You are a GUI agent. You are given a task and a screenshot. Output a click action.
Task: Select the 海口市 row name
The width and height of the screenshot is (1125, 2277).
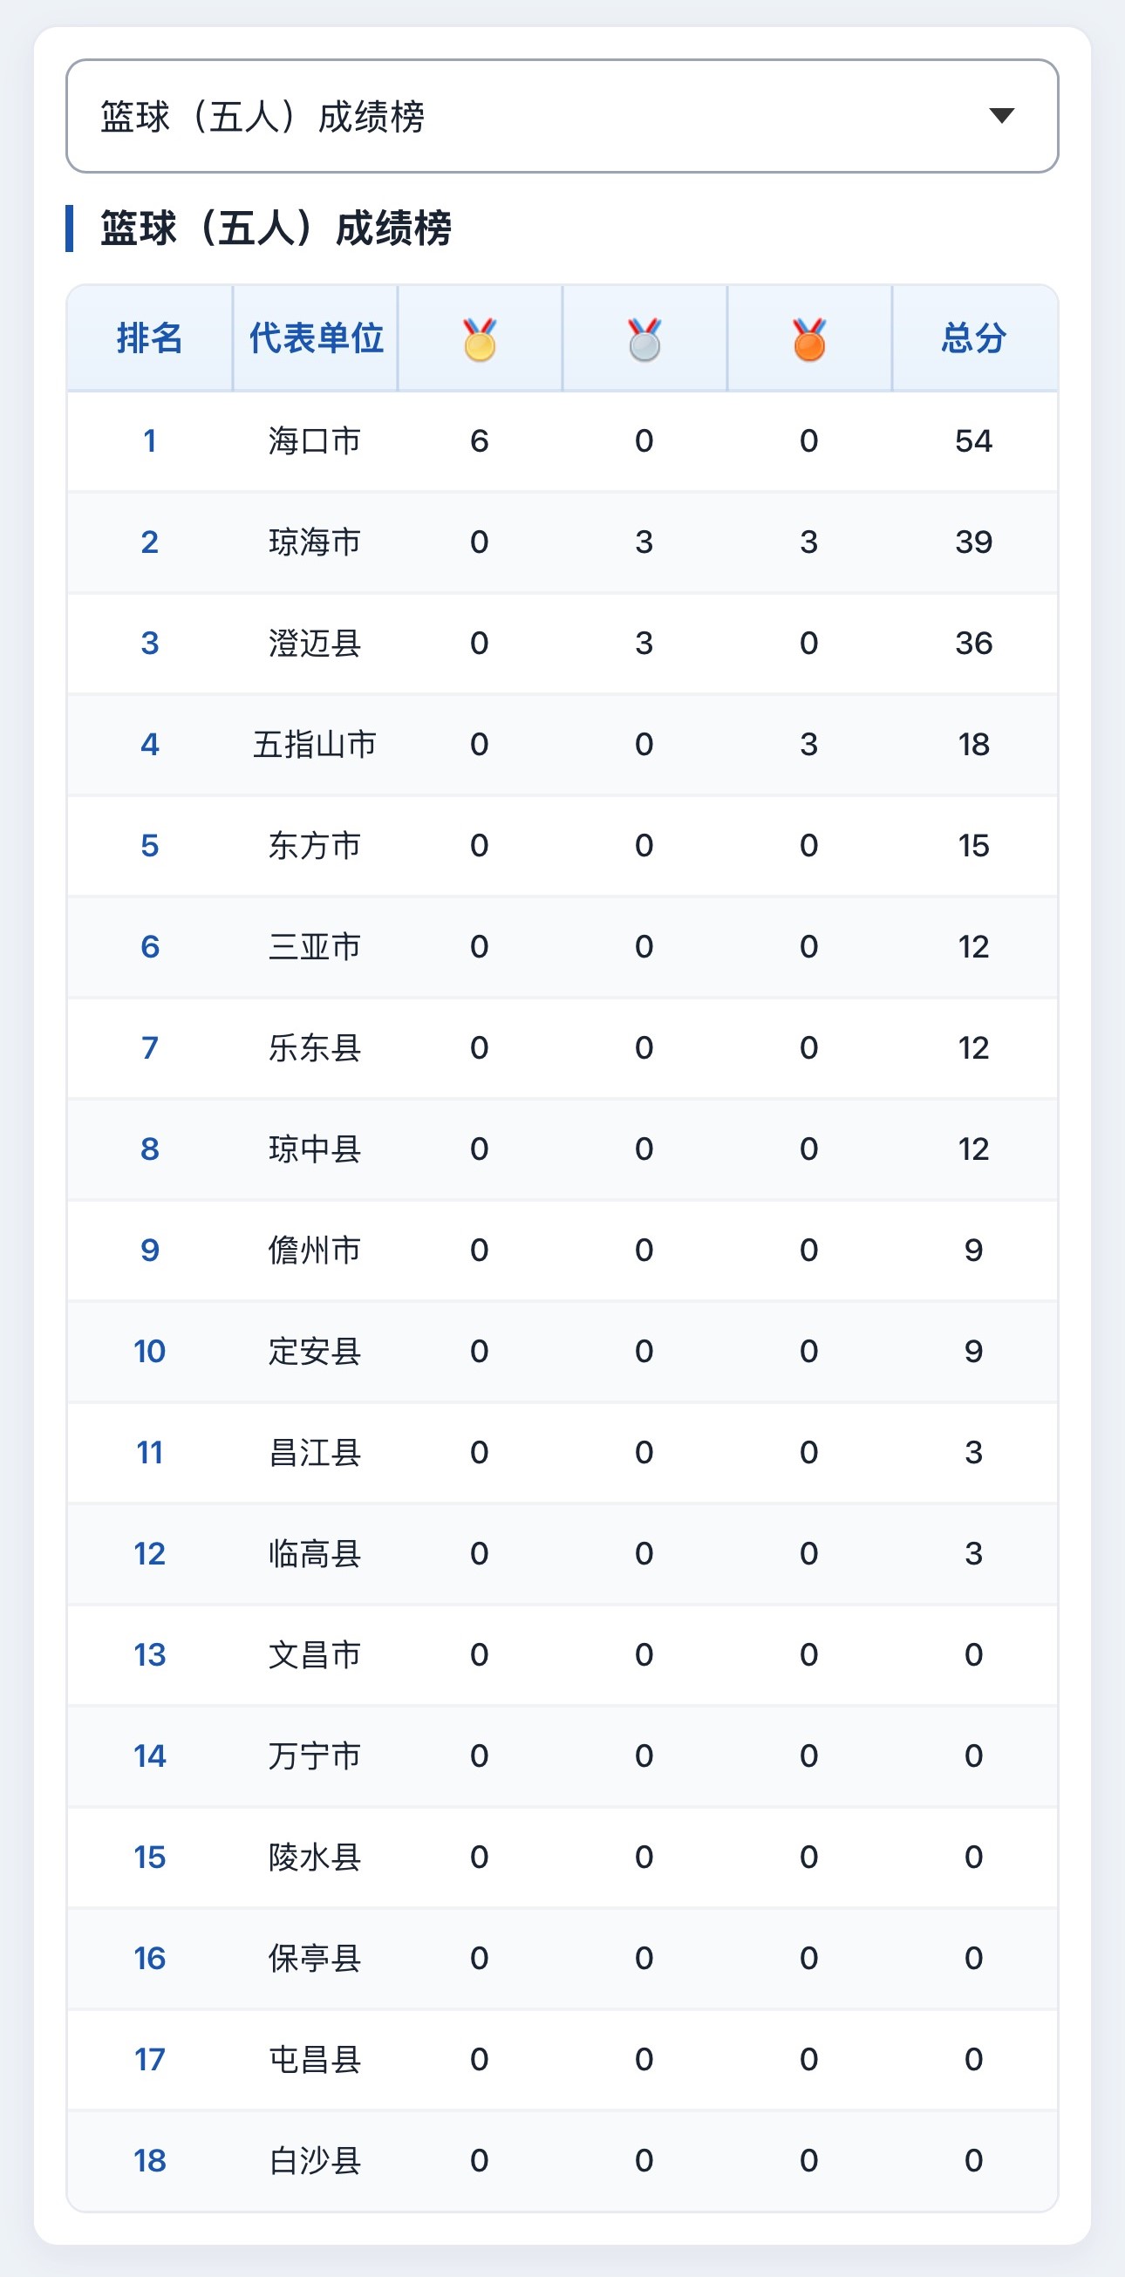tap(315, 440)
